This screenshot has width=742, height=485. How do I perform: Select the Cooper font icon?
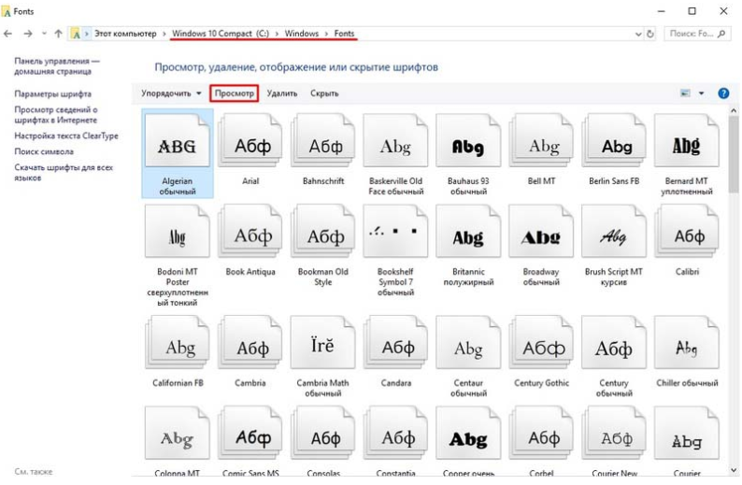coord(468,433)
